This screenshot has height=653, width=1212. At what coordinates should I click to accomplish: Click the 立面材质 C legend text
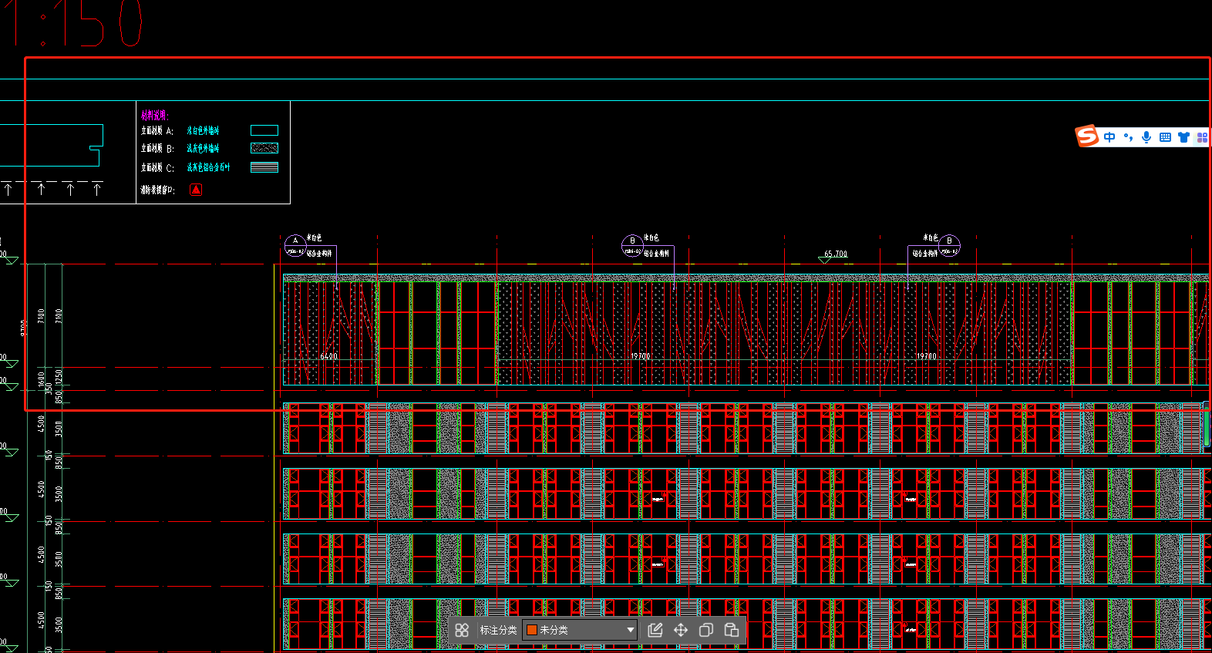[157, 167]
